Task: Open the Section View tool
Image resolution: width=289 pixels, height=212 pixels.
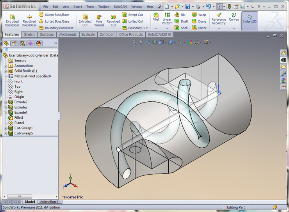Action: [154, 42]
